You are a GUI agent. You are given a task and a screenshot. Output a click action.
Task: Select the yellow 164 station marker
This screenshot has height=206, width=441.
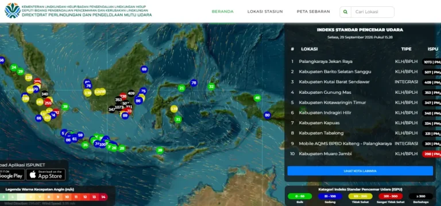pyautogui.click(x=30, y=90)
